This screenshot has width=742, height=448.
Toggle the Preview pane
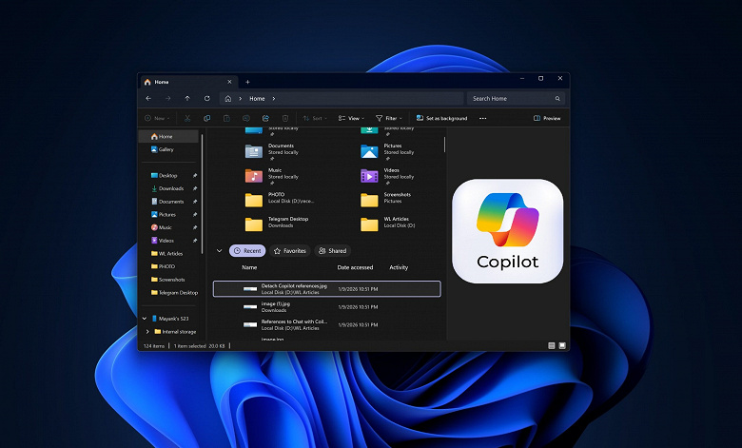[x=547, y=118]
